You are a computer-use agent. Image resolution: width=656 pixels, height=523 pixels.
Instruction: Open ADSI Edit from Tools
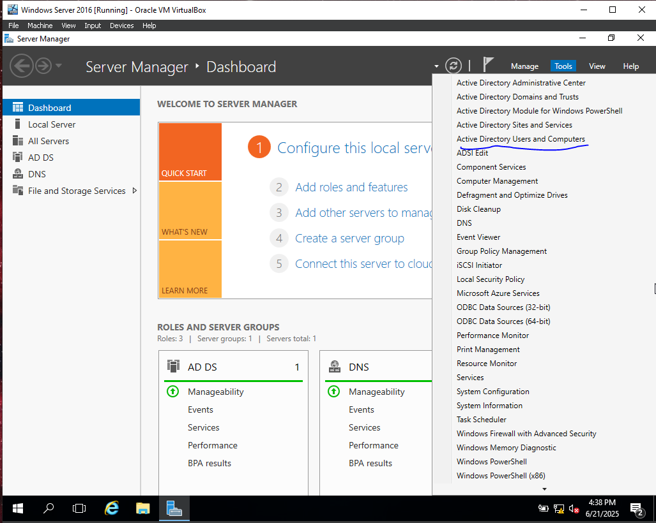click(x=472, y=153)
